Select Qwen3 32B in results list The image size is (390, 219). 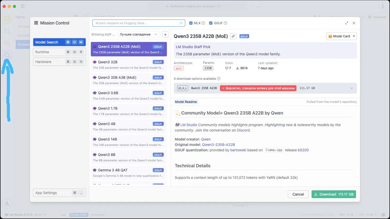(x=129, y=65)
